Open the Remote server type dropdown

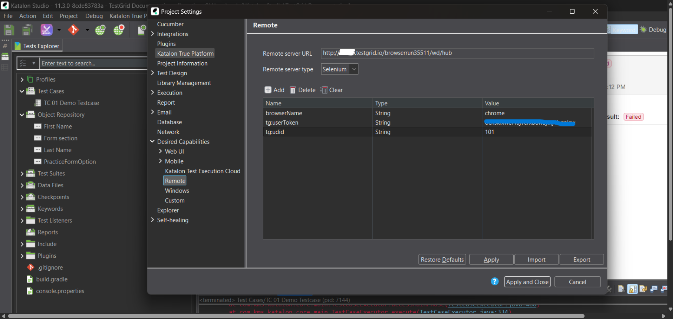pos(339,69)
